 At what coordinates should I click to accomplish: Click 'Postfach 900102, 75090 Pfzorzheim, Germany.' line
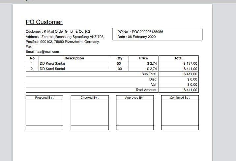(x=63, y=42)
